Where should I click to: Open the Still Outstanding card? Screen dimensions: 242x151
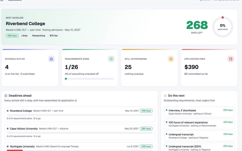point(150,68)
